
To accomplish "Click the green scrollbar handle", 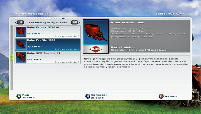I will tap(12, 58).
